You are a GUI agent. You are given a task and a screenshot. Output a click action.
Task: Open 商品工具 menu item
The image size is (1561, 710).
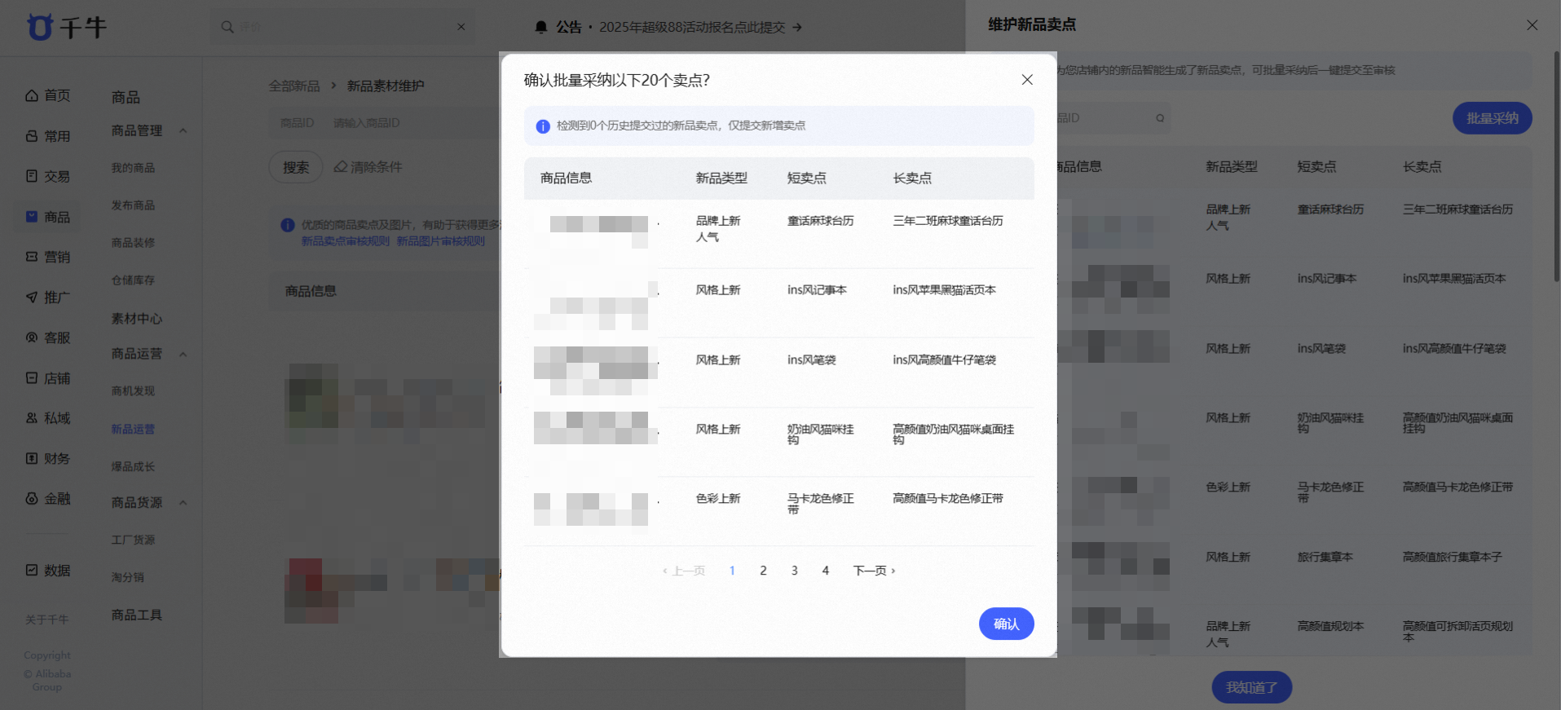pyautogui.click(x=137, y=615)
